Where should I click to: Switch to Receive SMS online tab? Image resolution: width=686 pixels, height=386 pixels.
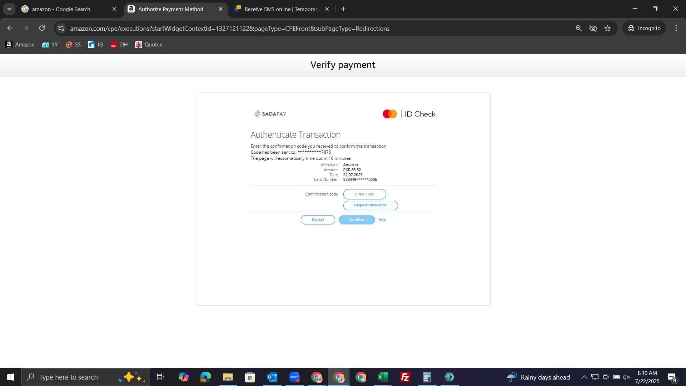pyautogui.click(x=282, y=9)
